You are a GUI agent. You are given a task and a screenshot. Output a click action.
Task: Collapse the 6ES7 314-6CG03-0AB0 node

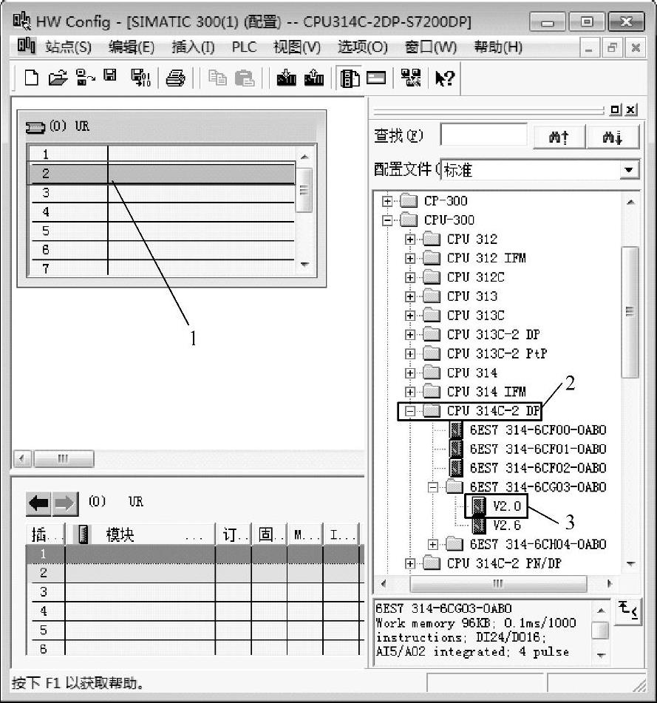coord(432,487)
